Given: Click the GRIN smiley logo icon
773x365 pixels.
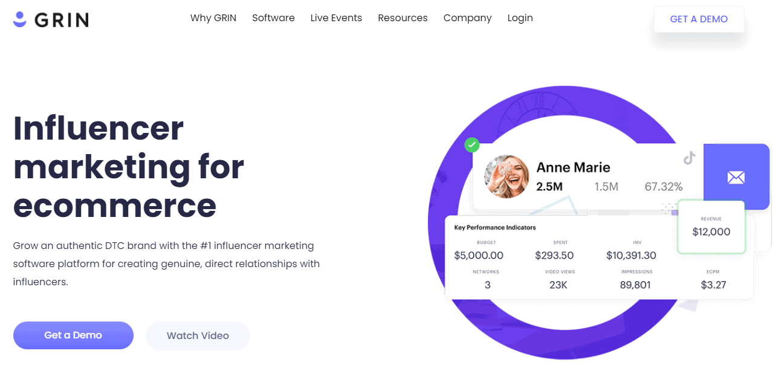Looking at the screenshot, I should pos(20,19).
